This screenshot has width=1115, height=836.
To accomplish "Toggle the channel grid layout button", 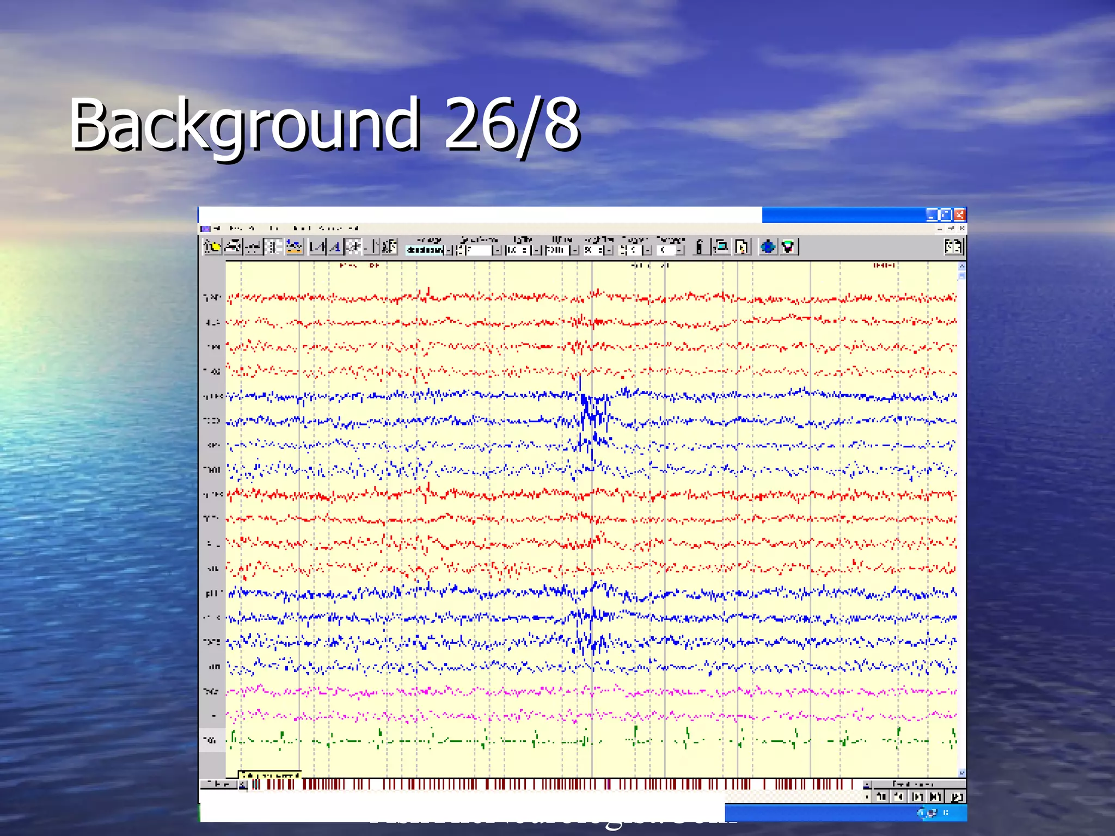I will pyautogui.click(x=273, y=247).
